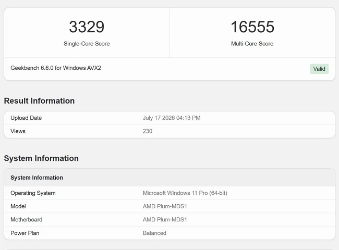Select the Views label

pyautogui.click(x=18, y=131)
